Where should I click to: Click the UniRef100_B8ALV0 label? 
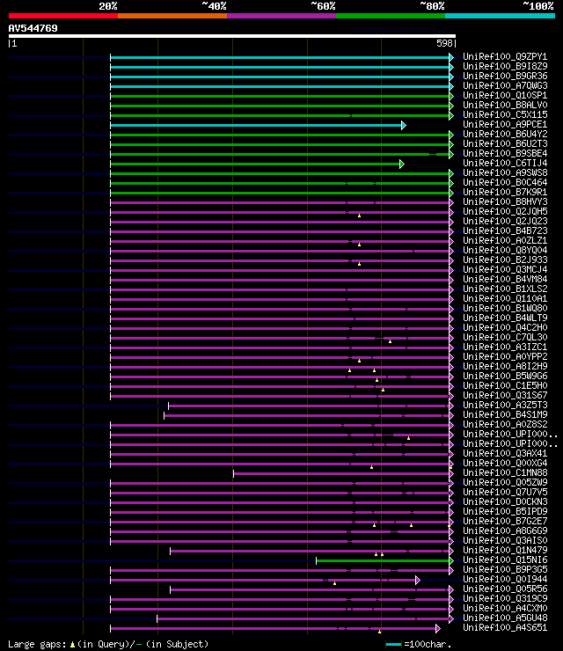505,105
